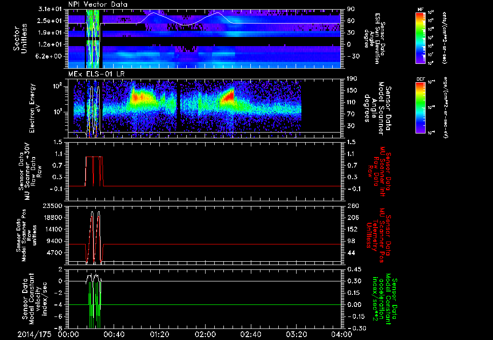Click the "206" telemetry tick value

pos(352,218)
